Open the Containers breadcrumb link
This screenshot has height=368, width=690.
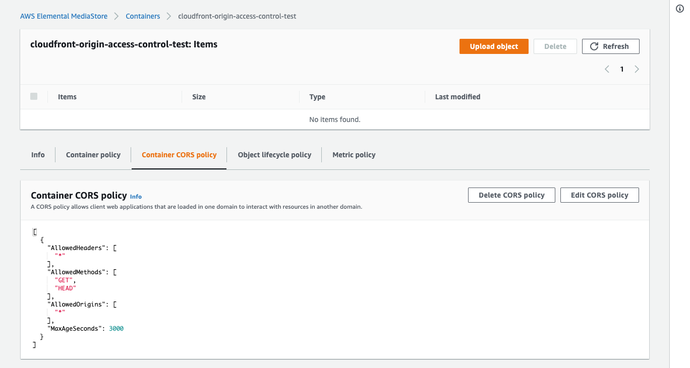pos(143,16)
